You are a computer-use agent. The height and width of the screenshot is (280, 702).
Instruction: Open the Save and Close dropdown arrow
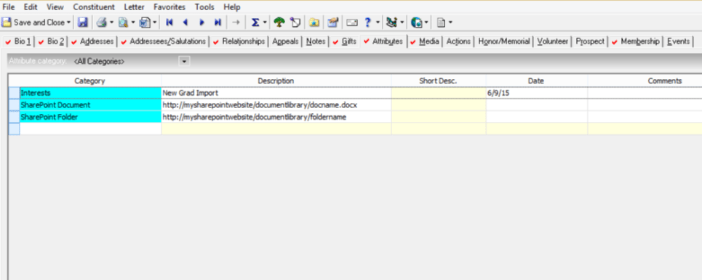[69, 22]
